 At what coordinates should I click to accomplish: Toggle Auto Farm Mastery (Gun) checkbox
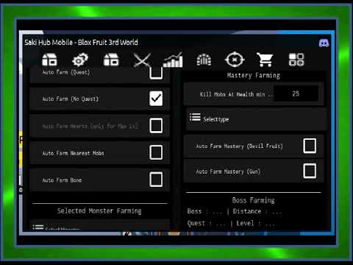310,171
